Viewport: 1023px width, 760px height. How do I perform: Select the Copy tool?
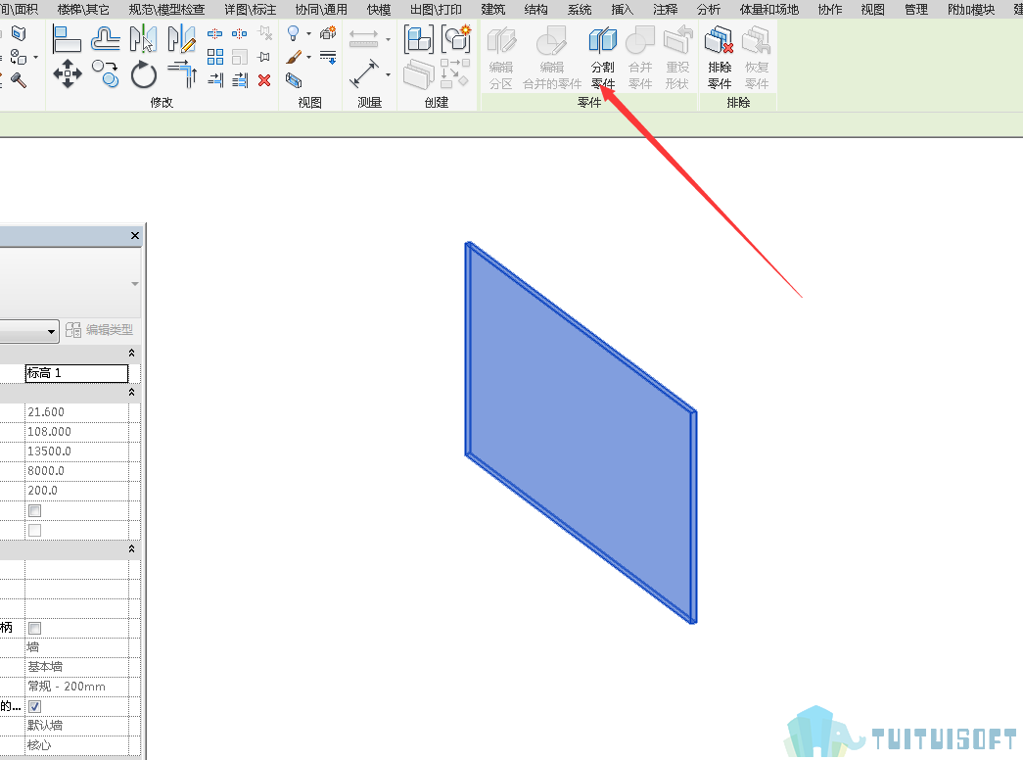click(x=105, y=73)
